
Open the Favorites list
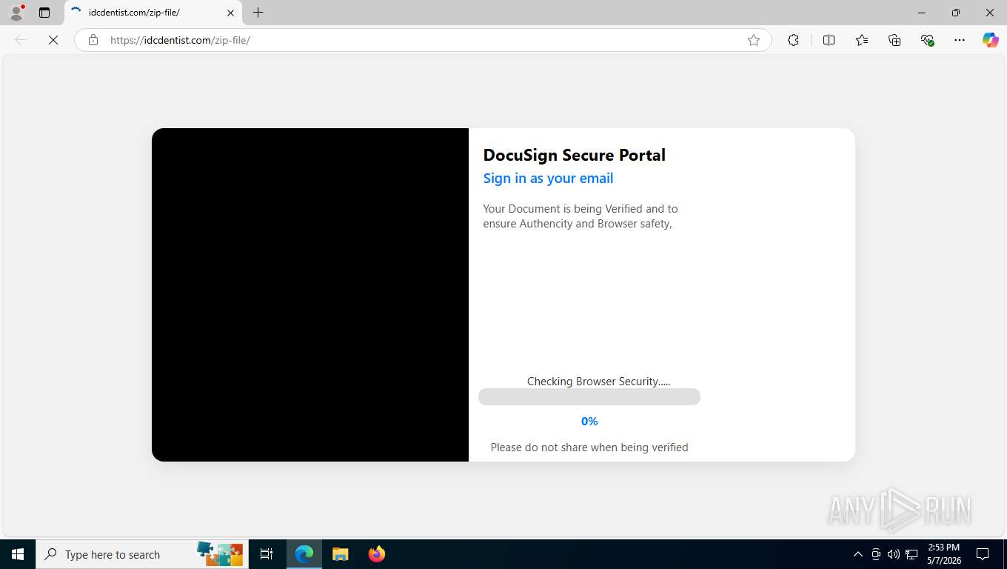[x=861, y=40]
